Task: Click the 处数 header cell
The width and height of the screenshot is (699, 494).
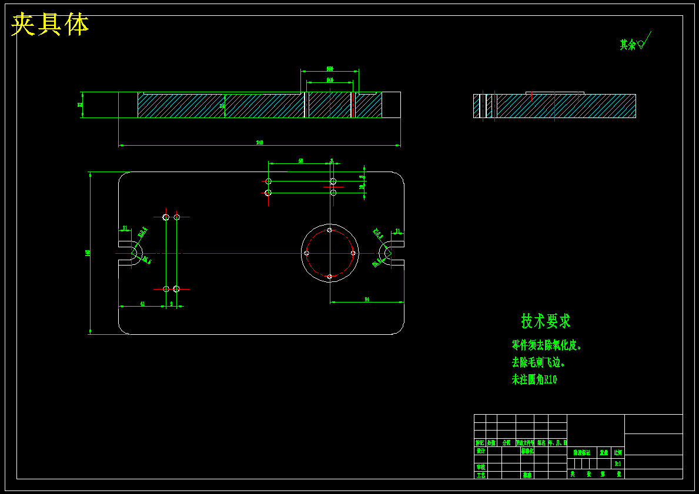Action: pyautogui.click(x=491, y=443)
